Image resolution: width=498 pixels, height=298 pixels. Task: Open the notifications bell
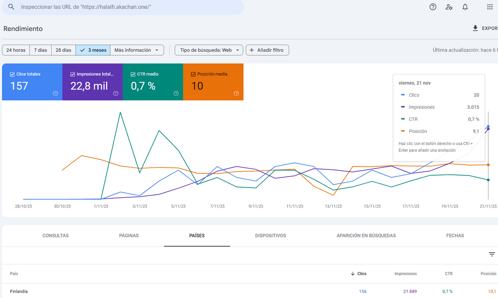[465, 7]
